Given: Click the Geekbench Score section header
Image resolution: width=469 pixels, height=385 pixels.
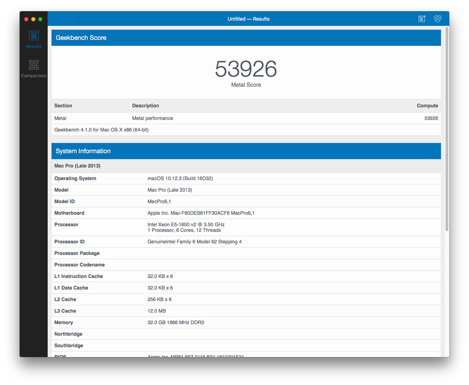Looking at the screenshot, I should click(x=246, y=38).
